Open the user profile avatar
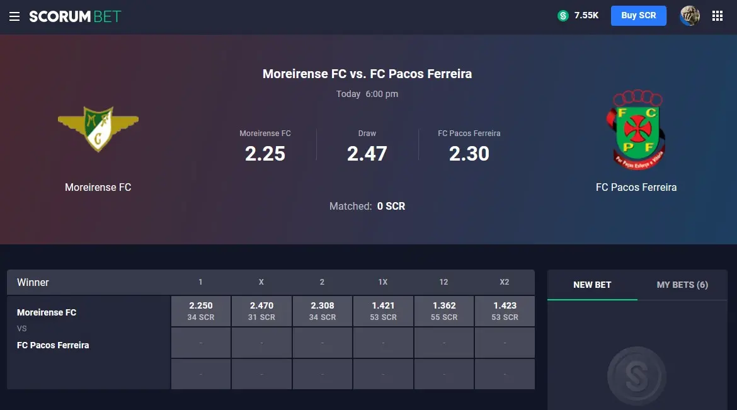 click(x=690, y=16)
